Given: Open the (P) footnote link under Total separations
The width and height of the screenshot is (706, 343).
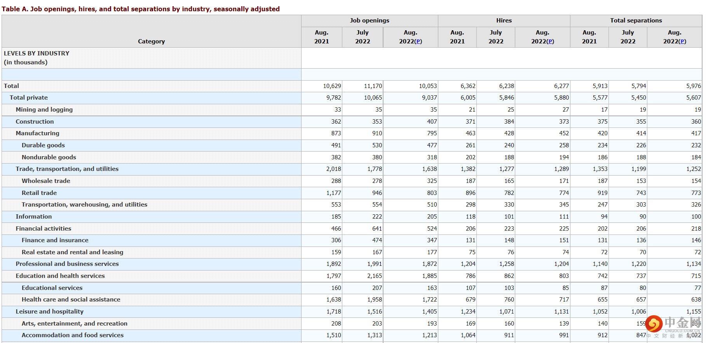Looking at the screenshot, I should pyautogui.click(x=682, y=41).
